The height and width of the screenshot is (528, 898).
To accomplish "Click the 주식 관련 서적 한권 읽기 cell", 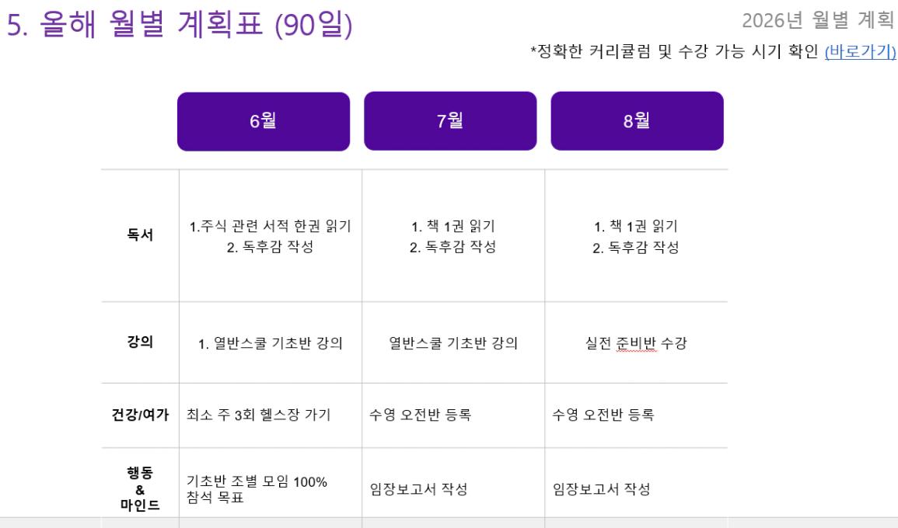I will coord(271,226).
